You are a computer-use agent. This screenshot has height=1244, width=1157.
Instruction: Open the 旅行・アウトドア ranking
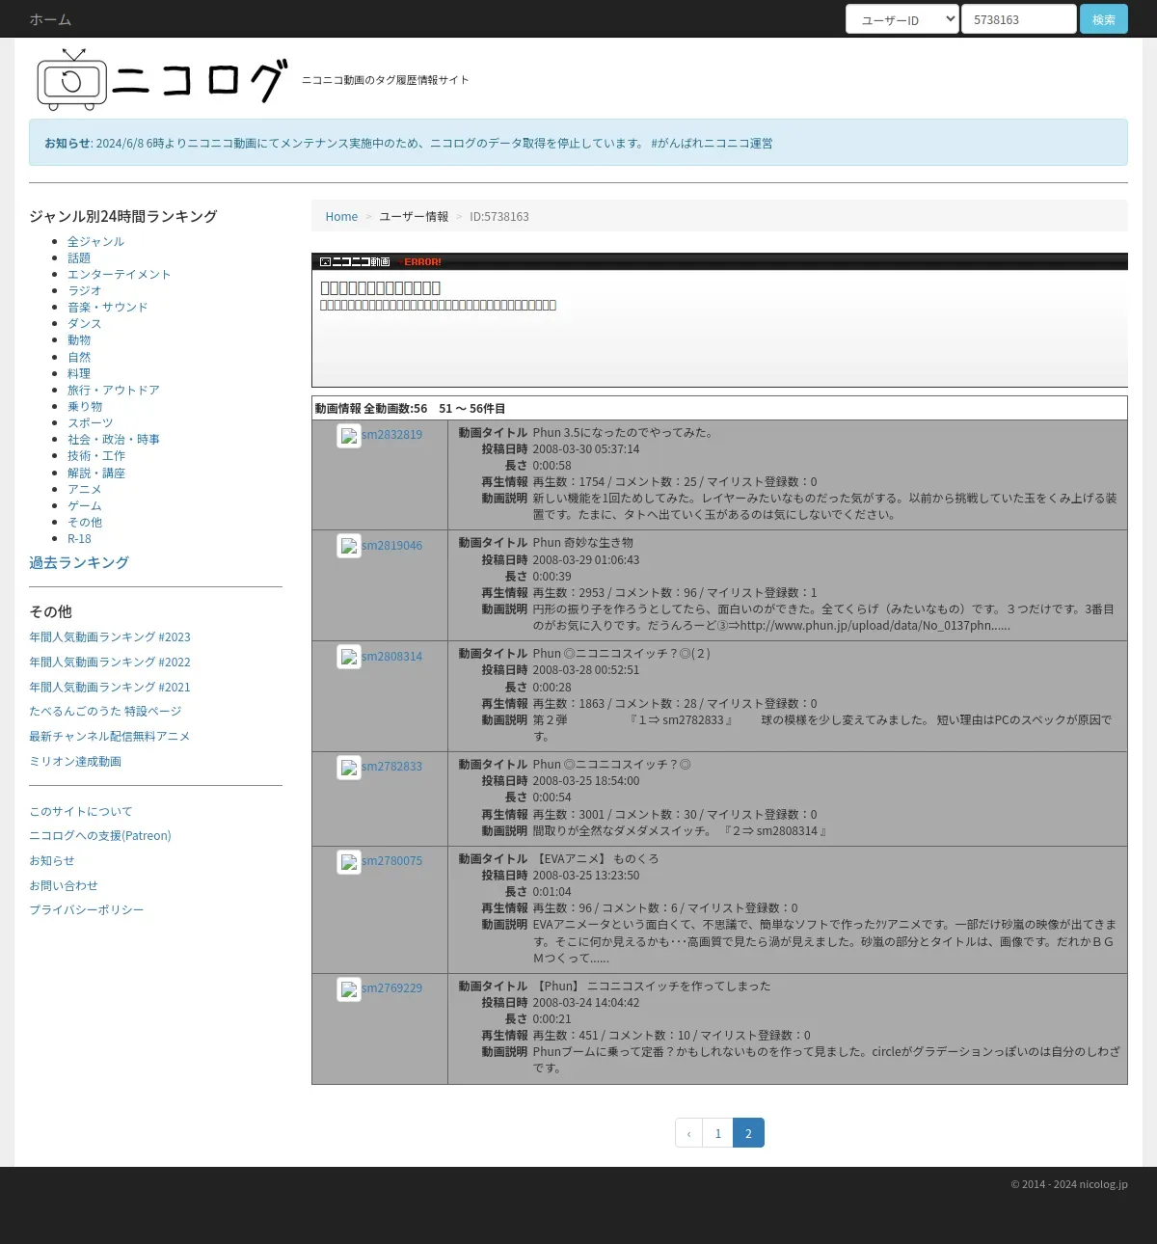(114, 390)
